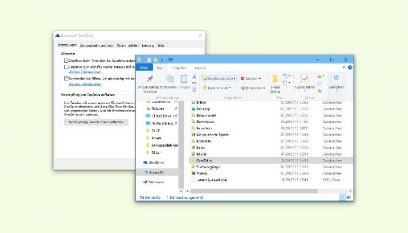Pin to Schnellzugriff with the pushpin icon
Viewport: 408px width, 233px height.
[x=150, y=79]
